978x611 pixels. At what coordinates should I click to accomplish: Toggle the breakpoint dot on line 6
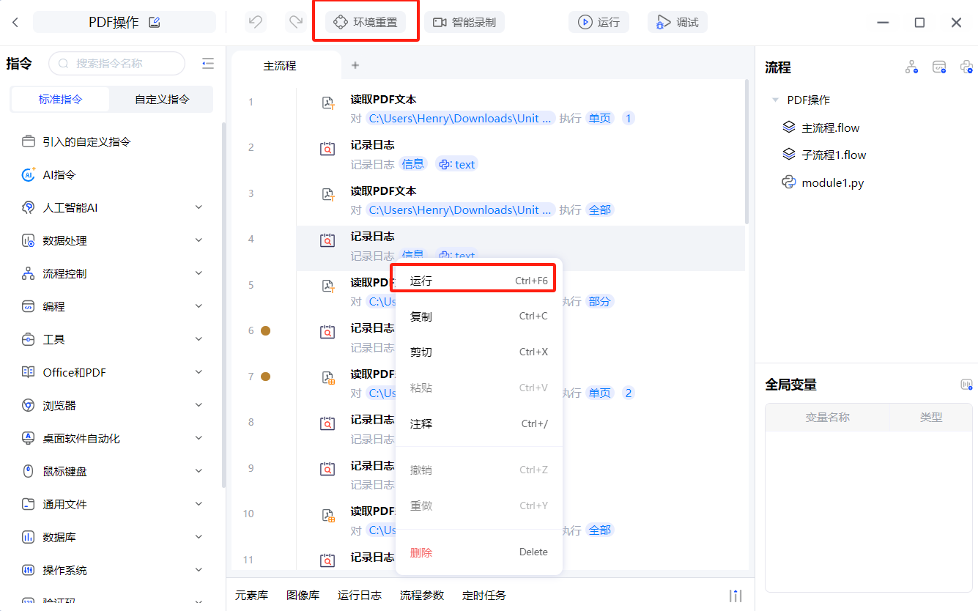[266, 331]
